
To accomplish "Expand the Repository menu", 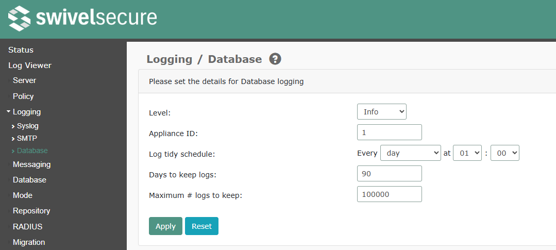I will point(31,211).
